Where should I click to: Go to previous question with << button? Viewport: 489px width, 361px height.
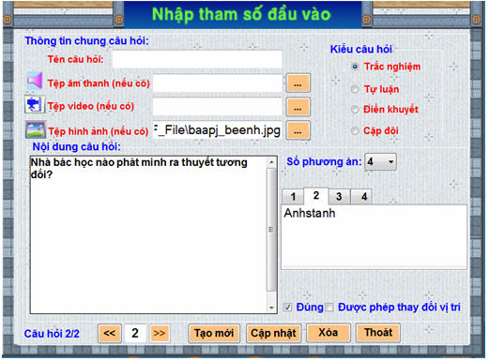[x=110, y=333]
